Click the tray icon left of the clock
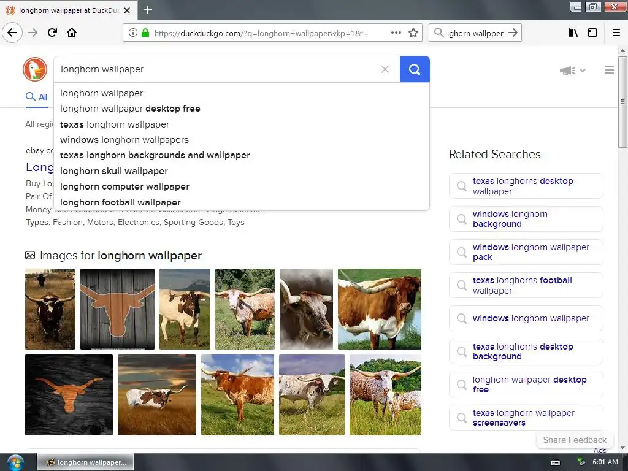 [581, 462]
